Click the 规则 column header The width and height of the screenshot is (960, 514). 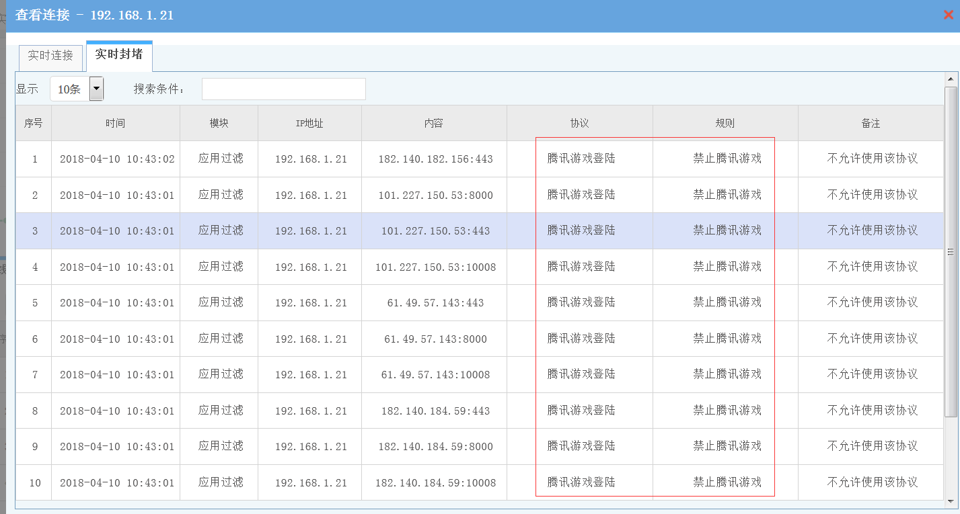[x=725, y=124]
